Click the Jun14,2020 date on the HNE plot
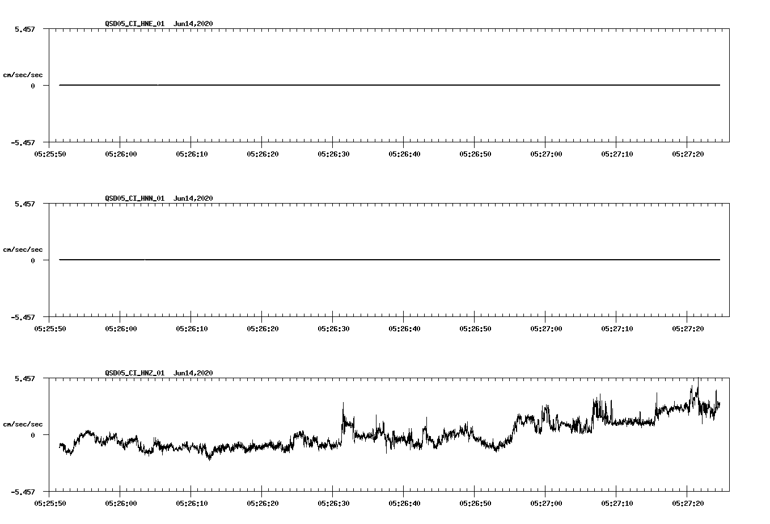This screenshot has height=524, width=770. click(193, 24)
